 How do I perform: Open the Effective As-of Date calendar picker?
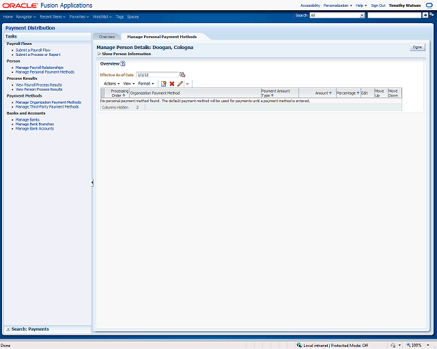182,74
